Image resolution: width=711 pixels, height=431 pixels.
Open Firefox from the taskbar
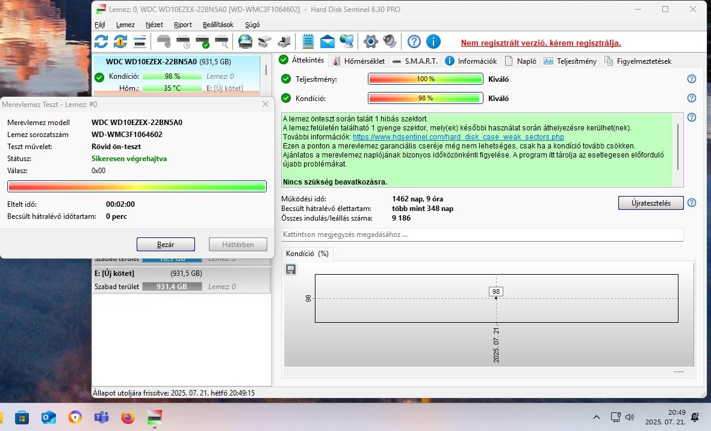pyautogui.click(x=128, y=417)
